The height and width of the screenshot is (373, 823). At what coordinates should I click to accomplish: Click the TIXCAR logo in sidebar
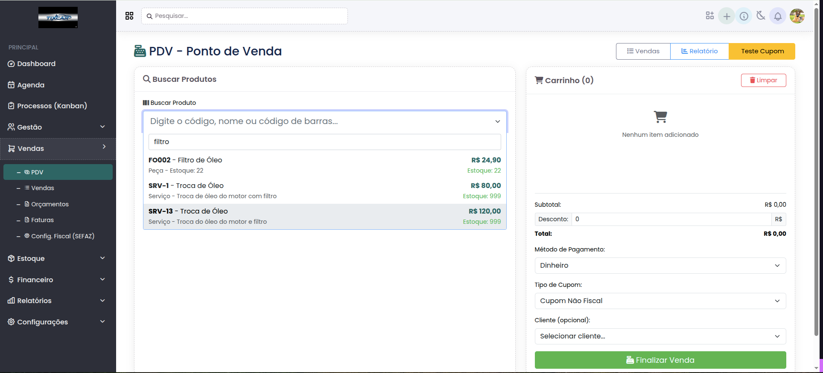pyautogui.click(x=58, y=17)
